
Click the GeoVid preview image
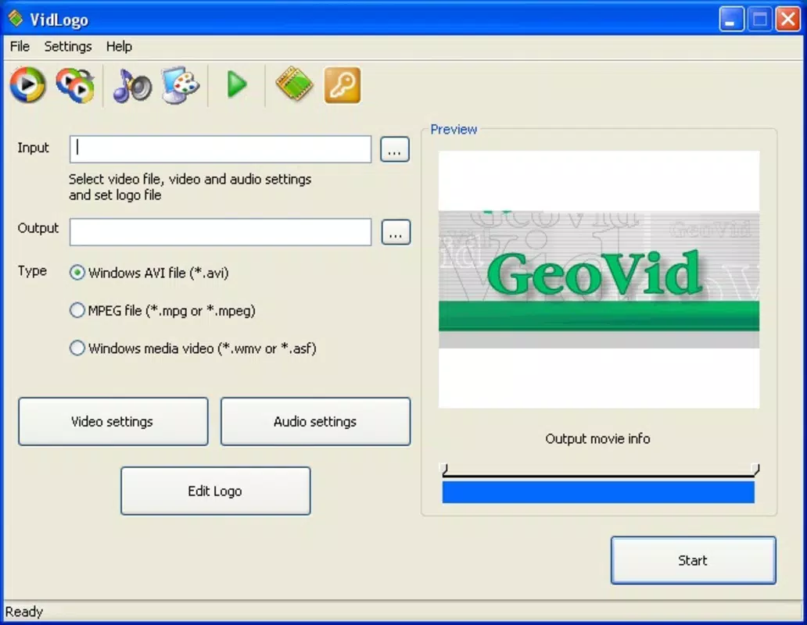[x=598, y=280]
